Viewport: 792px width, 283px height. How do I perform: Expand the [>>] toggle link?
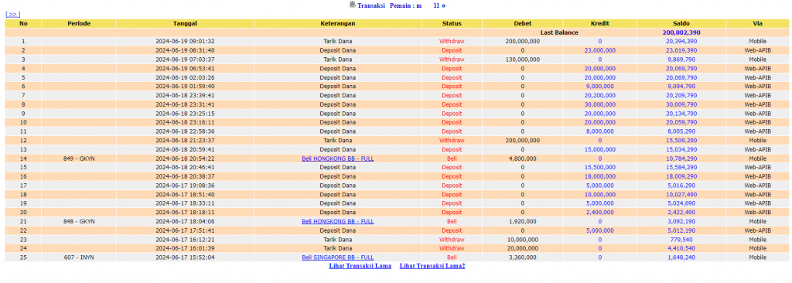[x=12, y=15]
